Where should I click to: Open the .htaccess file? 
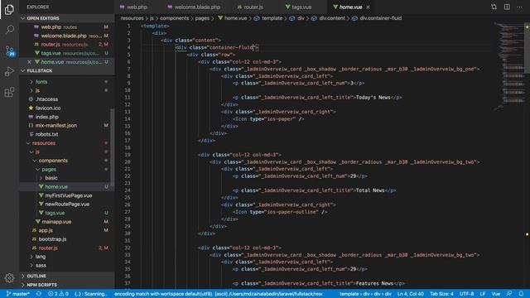click(68, 99)
